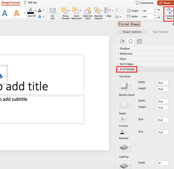Screen dimensions: 174x169
Task: Open the Material dropdown
Action: point(125,147)
